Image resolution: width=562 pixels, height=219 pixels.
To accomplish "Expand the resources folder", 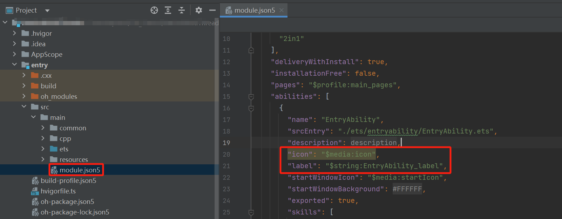I will [43, 159].
